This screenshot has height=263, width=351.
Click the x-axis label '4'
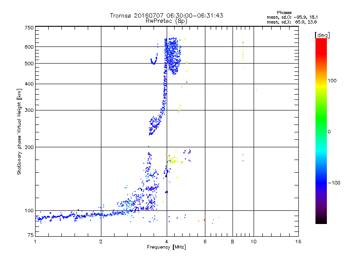coord(167,242)
